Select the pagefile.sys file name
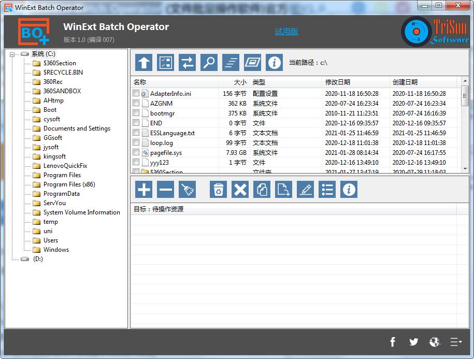The width and height of the screenshot is (474, 359). 166,153
